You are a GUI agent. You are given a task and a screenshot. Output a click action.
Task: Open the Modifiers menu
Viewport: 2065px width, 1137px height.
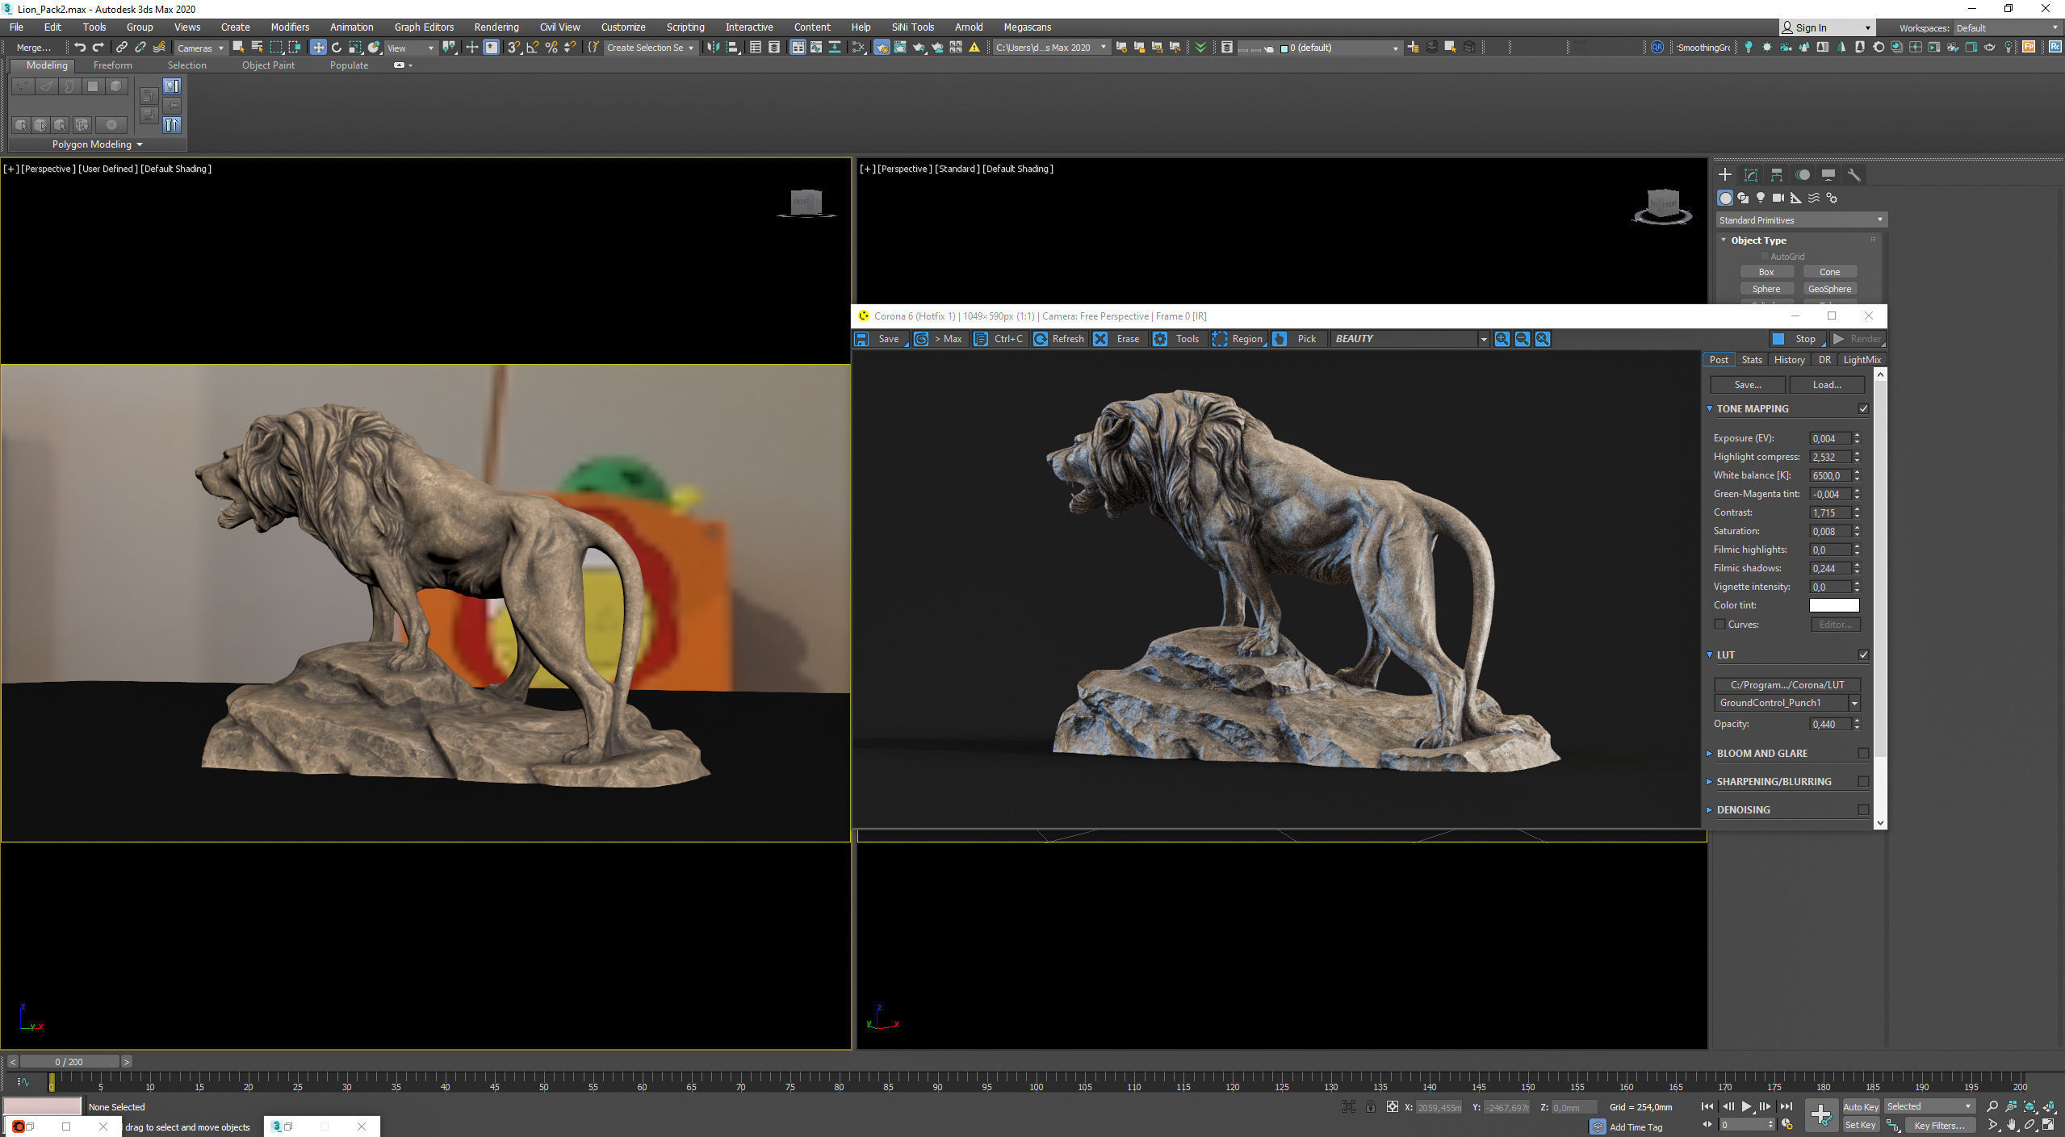pyautogui.click(x=290, y=27)
